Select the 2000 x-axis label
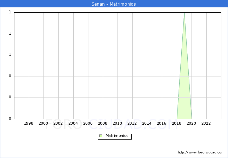 click(43, 123)
